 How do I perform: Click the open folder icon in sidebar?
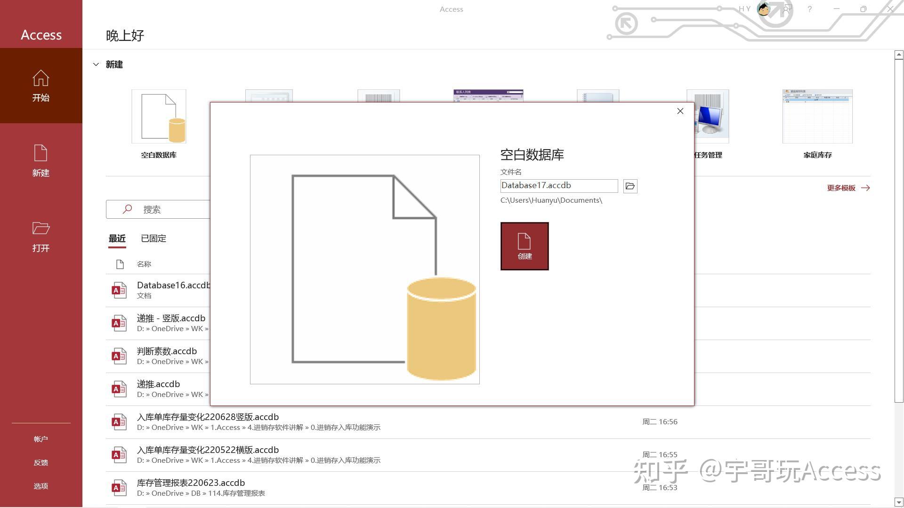pos(41,228)
